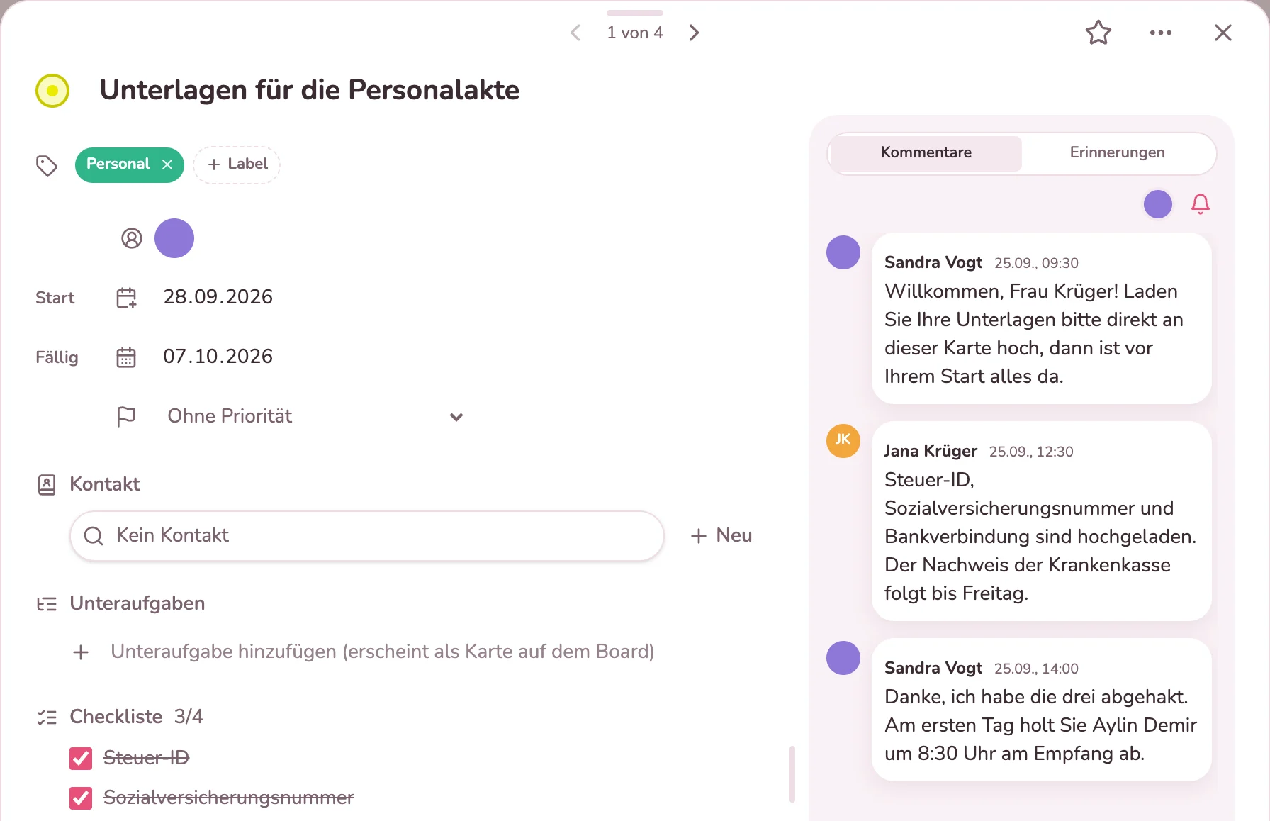The image size is (1270, 821).
Task: Click the tag labels icon
Action: (x=47, y=166)
